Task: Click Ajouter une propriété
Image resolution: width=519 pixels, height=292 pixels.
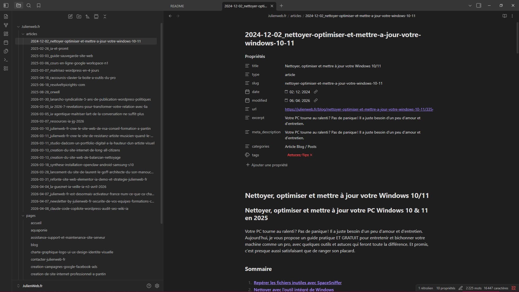Action: 267,165
